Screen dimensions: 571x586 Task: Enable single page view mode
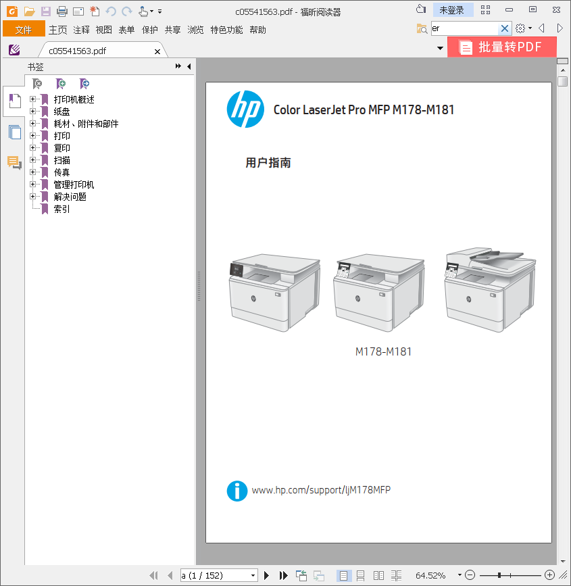(x=343, y=576)
